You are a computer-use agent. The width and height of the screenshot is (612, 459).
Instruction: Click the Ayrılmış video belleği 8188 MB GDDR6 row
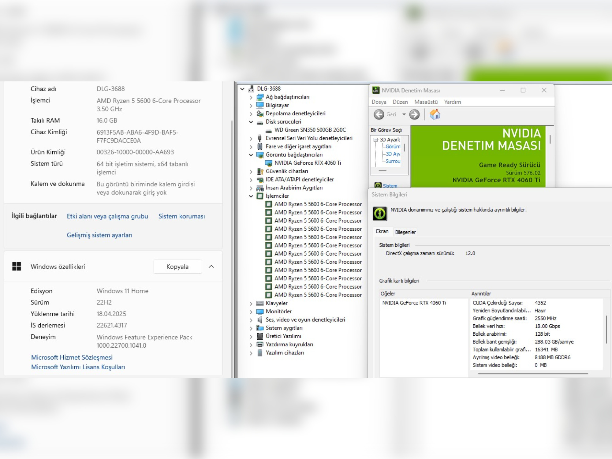point(521,357)
